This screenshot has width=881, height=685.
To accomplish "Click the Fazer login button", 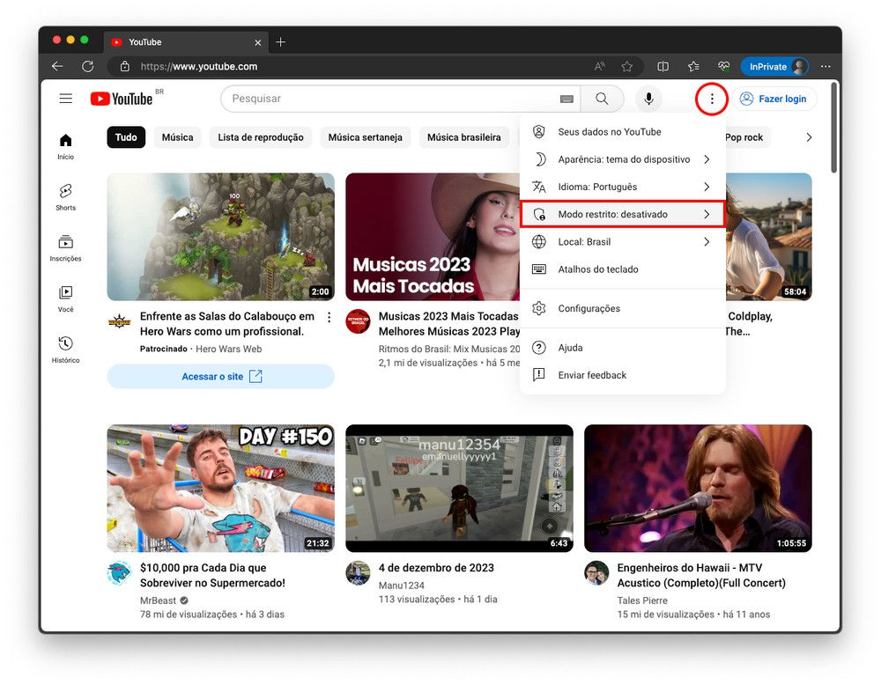I will coord(774,99).
